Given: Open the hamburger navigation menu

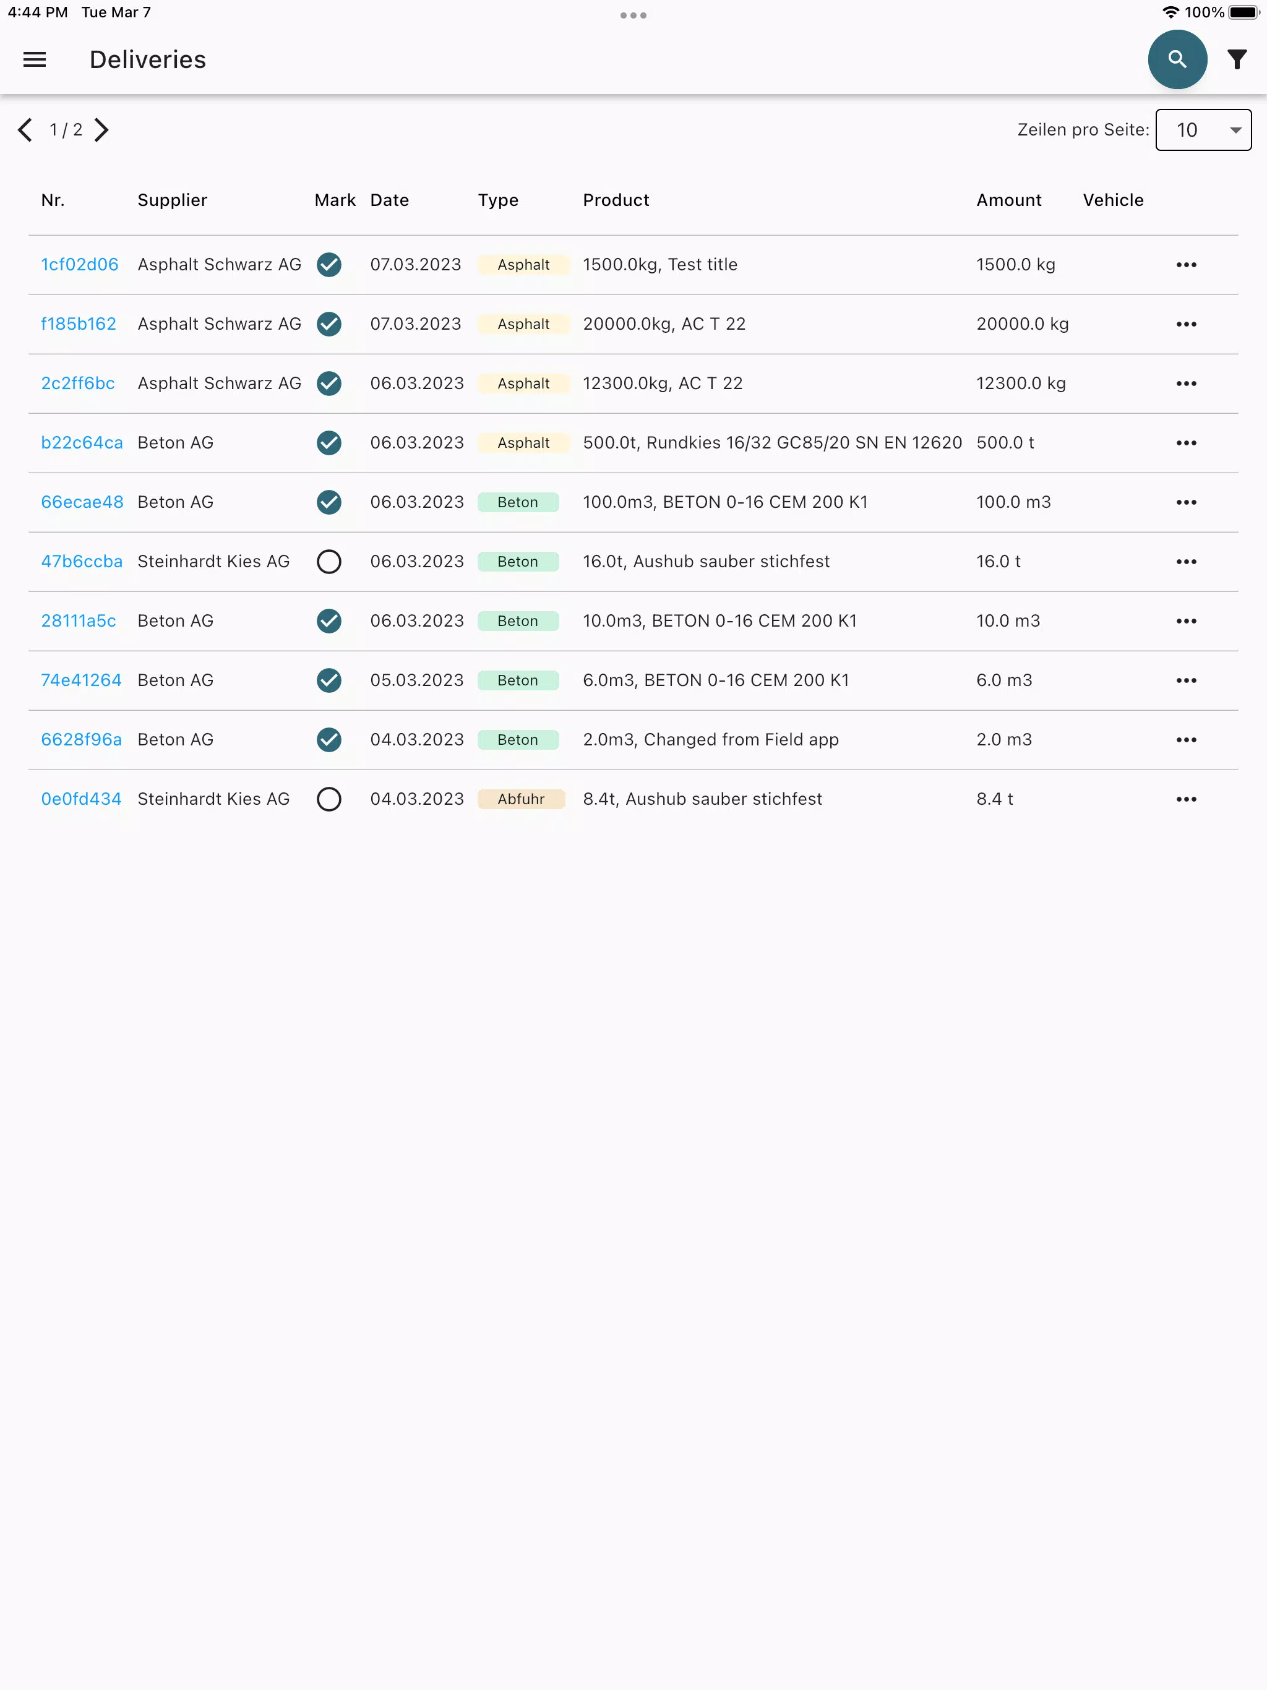Looking at the screenshot, I should (x=35, y=59).
